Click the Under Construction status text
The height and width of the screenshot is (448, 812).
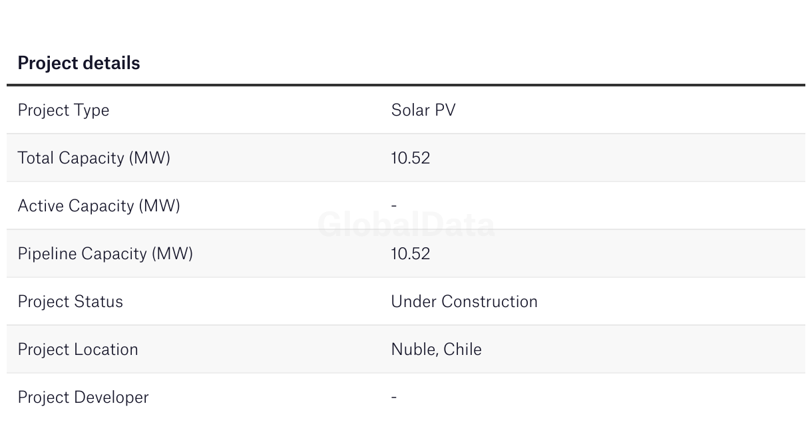tap(465, 301)
